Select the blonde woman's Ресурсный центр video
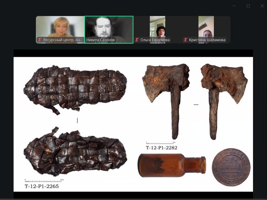The image size is (267, 200). 60,30
